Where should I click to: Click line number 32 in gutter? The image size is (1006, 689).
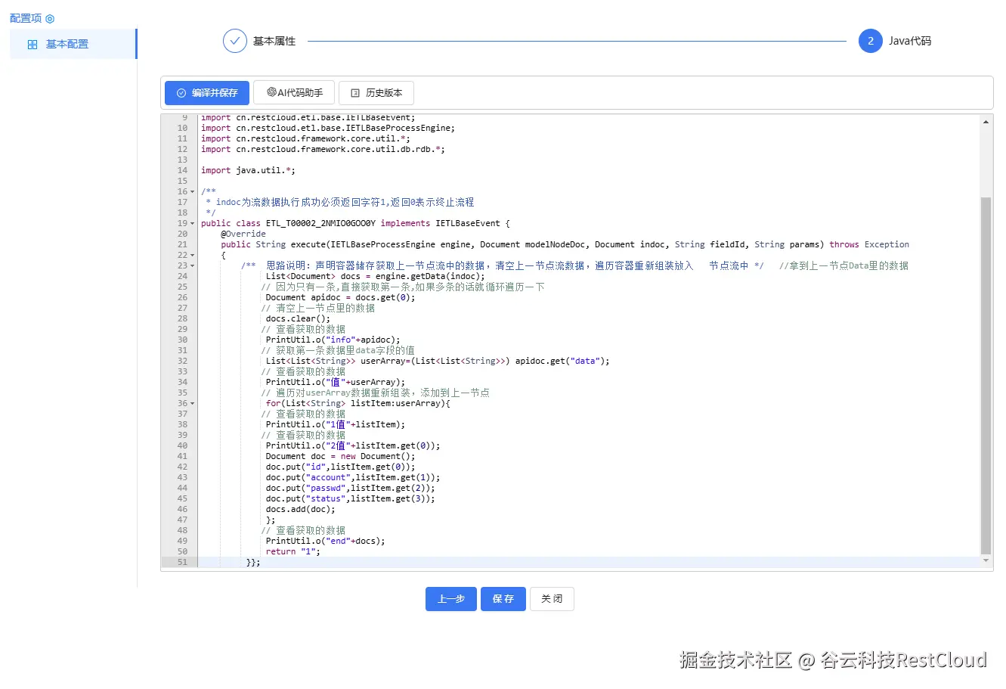pos(182,362)
